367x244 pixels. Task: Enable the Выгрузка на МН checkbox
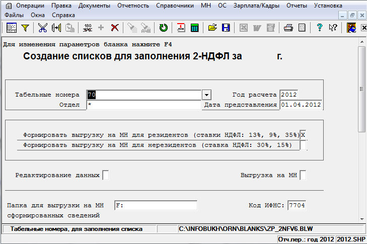click(x=303, y=175)
